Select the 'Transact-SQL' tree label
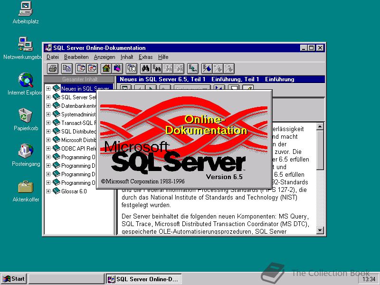The image size is (380, 285). click(78, 123)
